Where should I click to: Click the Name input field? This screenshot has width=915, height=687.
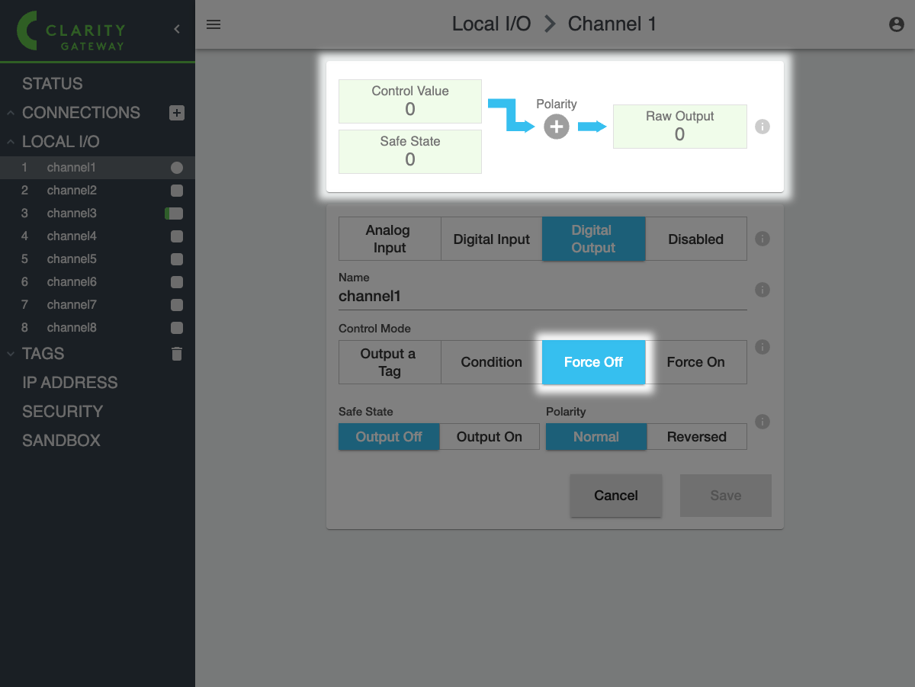click(542, 297)
